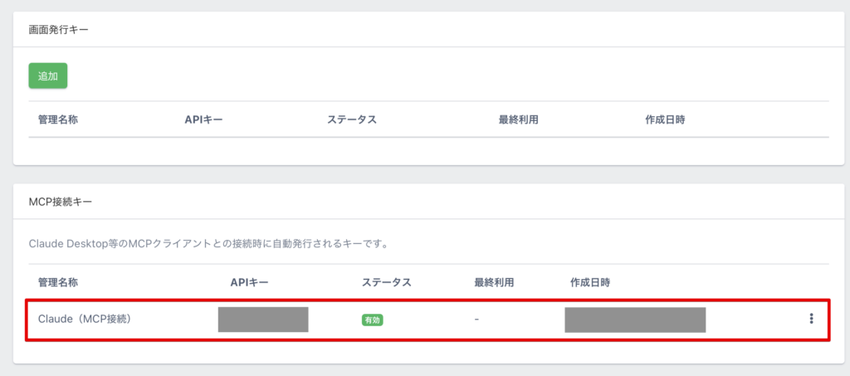Image resolution: width=850 pixels, height=376 pixels.
Task: Click the masked creation date in Claude row
Action: (x=635, y=320)
